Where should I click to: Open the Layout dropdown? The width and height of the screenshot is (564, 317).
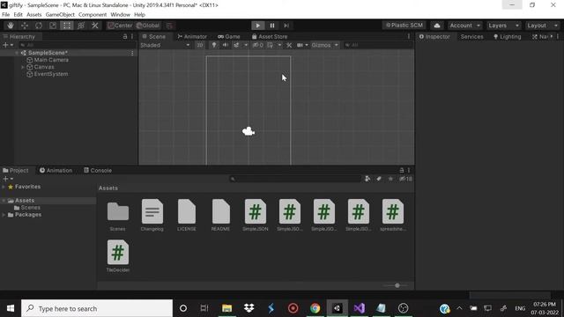(542, 26)
